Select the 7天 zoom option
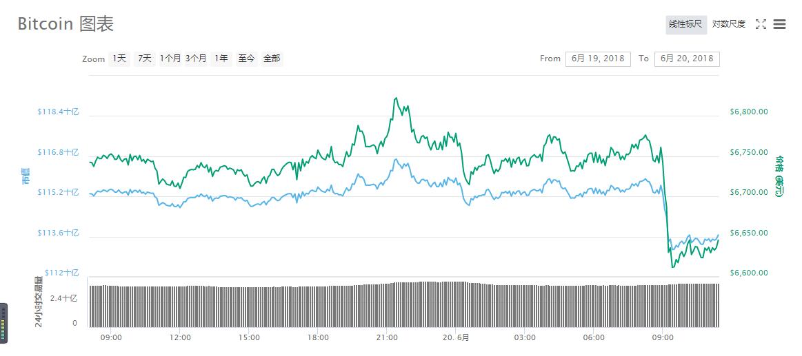The image size is (802, 356). pos(144,59)
